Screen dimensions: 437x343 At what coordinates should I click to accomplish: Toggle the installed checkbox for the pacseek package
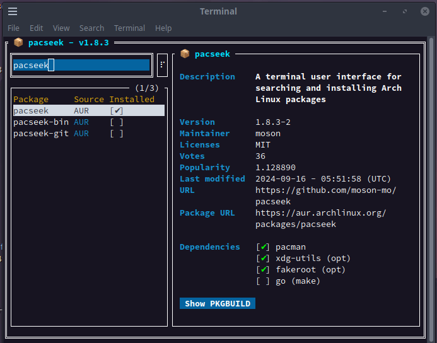pos(117,110)
